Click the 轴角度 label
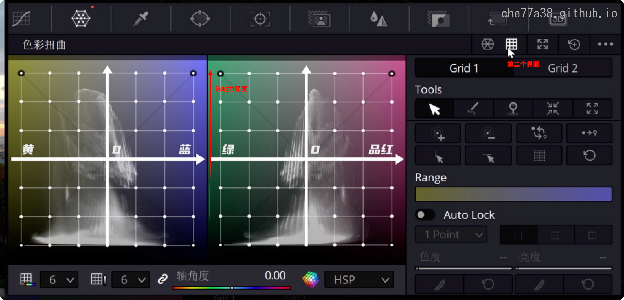The width and height of the screenshot is (624, 300). pos(193,276)
